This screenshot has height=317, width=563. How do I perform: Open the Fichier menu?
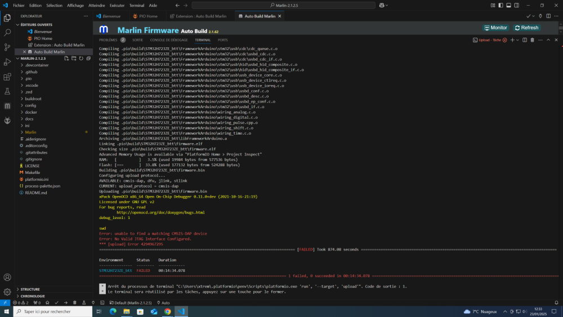[19, 6]
